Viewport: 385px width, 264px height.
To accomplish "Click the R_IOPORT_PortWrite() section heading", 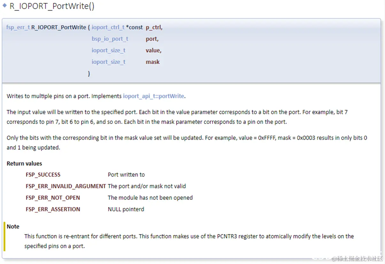I will tap(52, 6).
